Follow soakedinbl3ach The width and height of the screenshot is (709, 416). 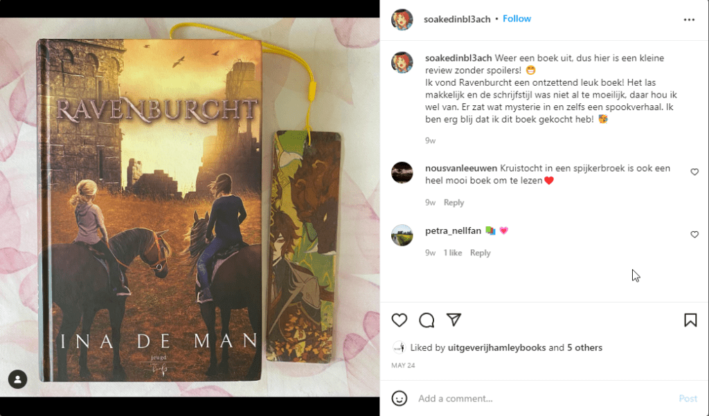click(x=517, y=19)
